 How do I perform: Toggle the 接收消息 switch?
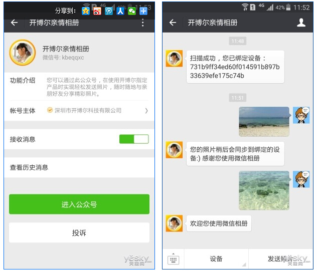[x=134, y=139]
